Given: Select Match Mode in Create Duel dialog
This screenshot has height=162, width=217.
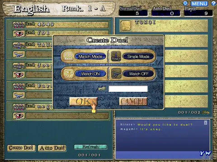Looking at the screenshot, I should pos(90,57).
